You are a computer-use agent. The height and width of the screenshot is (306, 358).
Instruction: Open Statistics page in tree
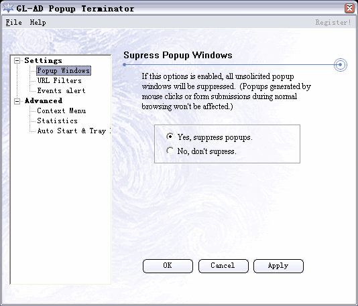point(57,121)
